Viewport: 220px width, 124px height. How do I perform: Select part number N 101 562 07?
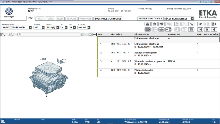click(121, 61)
